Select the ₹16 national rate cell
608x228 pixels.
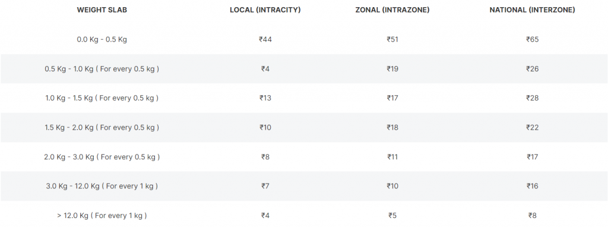point(533,187)
